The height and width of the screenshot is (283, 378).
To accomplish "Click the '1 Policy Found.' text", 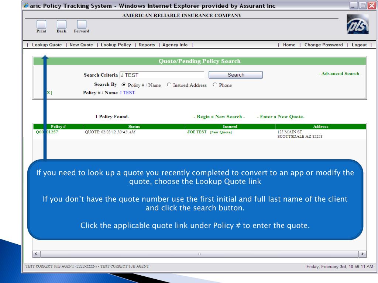I will [x=112, y=117].
